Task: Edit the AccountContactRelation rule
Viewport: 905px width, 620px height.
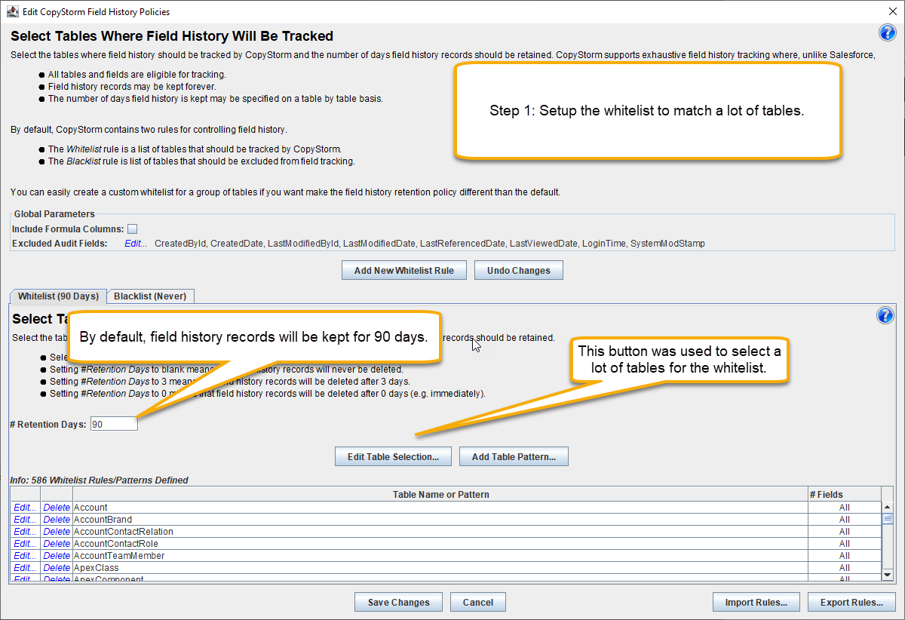Action: point(25,532)
